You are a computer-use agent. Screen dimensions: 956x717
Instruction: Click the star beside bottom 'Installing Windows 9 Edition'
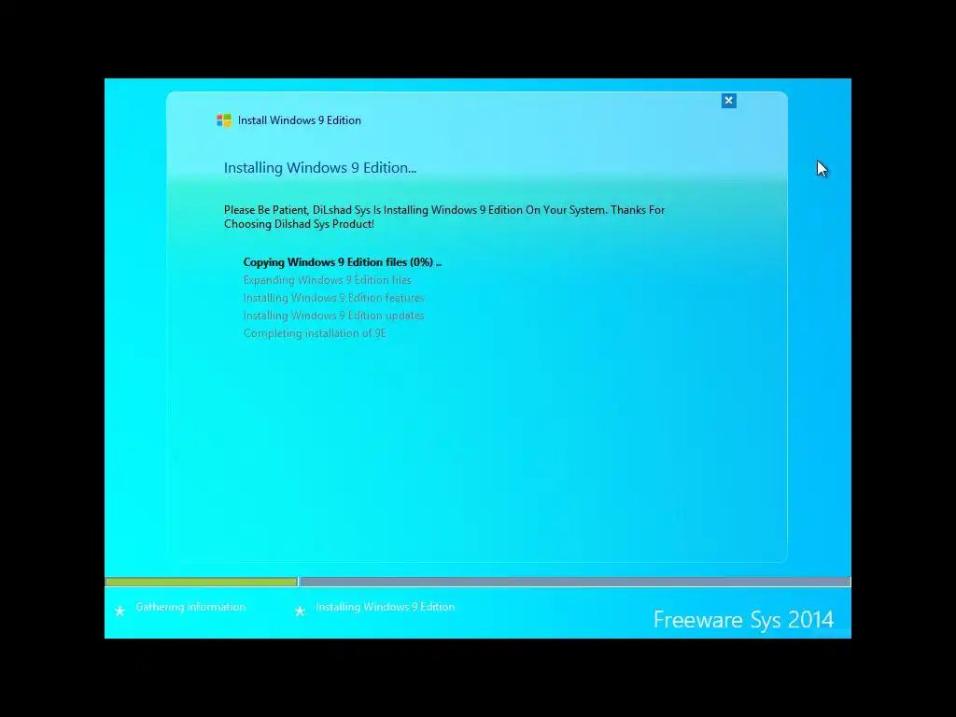tap(300, 611)
